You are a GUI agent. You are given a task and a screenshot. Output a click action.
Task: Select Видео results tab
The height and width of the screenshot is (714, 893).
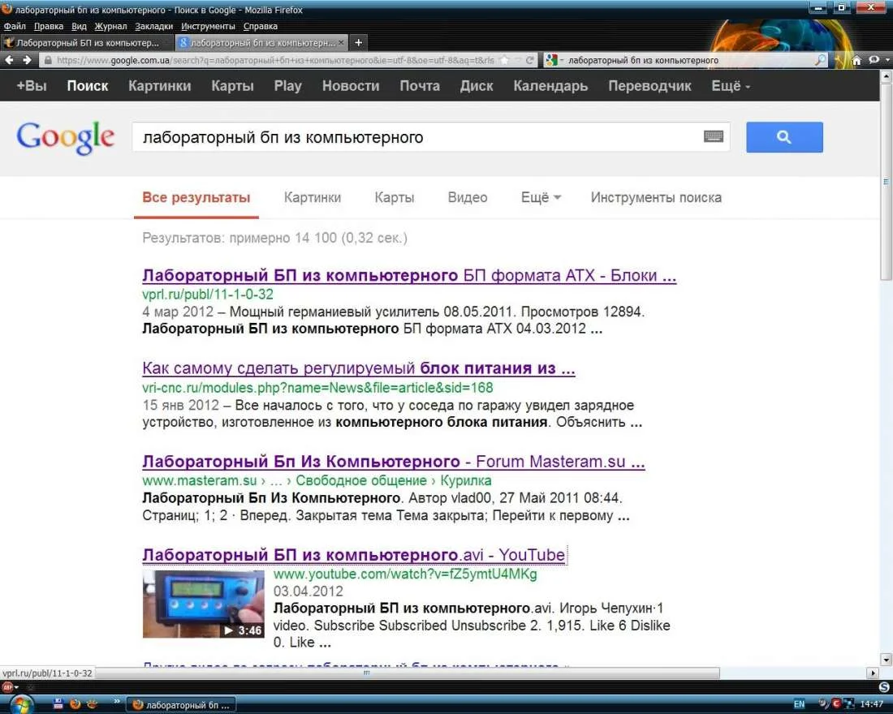point(468,198)
